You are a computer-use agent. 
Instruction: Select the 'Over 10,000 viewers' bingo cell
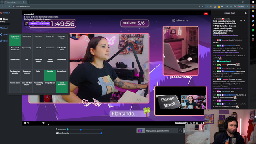[x=38, y=64]
